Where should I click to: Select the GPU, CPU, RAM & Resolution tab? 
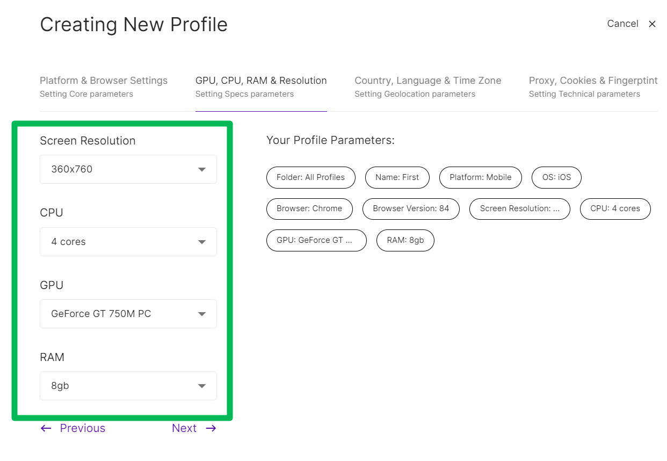(x=261, y=87)
